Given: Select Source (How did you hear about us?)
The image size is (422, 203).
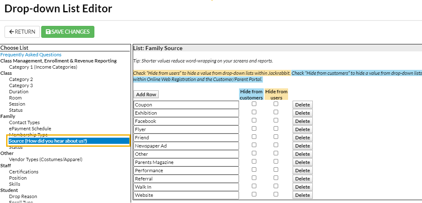Looking at the screenshot, I should click(x=69, y=141).
